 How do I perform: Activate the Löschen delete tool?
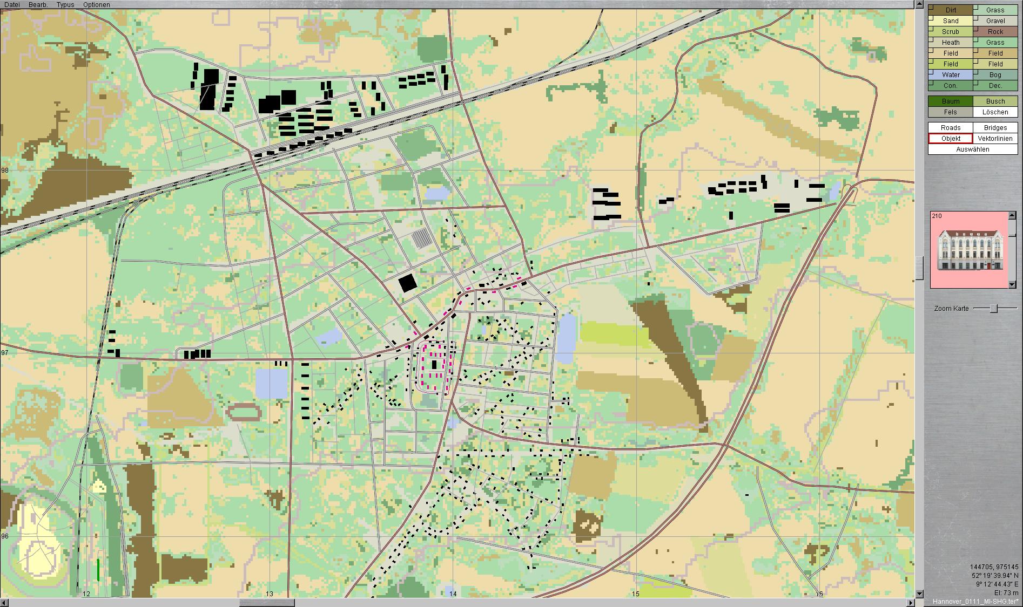(995, 112)
